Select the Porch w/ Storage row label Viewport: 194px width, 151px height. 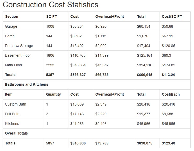(x=19, y=46)
